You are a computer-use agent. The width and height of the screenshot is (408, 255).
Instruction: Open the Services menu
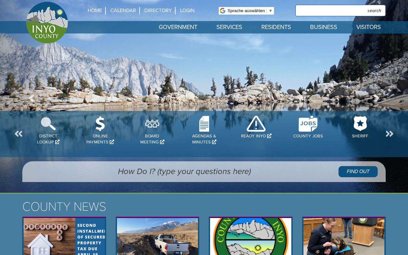click(x=229, y=27)
